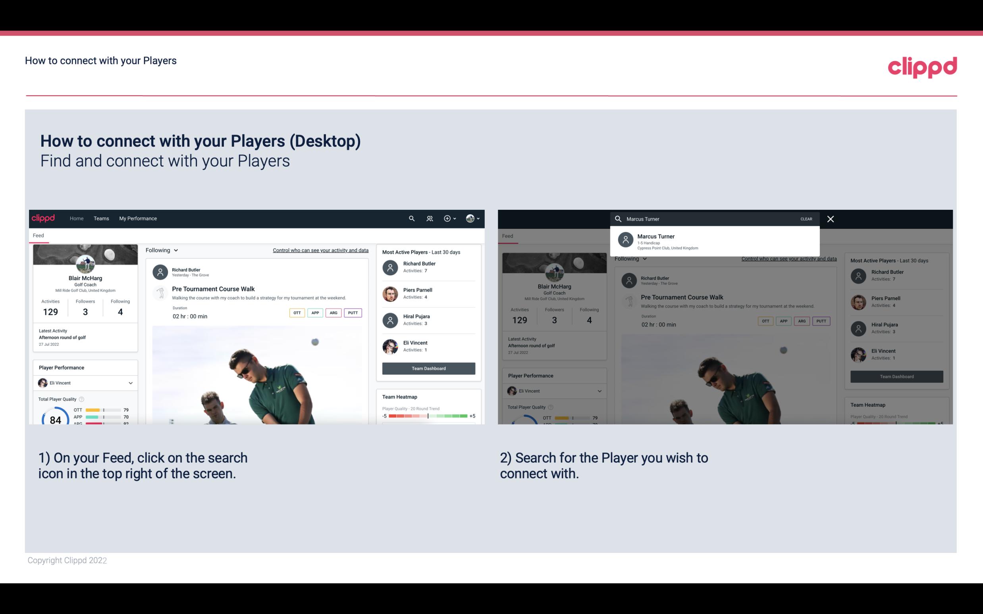Image resolution: width=983 pixels, height=614 pixels.
Task: Click the PUTT performance category icon
Action: [353, 313]
